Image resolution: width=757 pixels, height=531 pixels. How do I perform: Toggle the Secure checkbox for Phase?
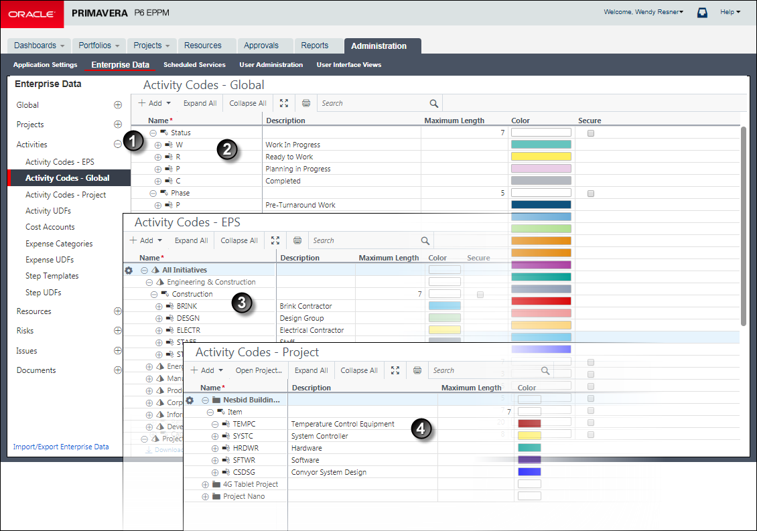[x=591, y=194]
